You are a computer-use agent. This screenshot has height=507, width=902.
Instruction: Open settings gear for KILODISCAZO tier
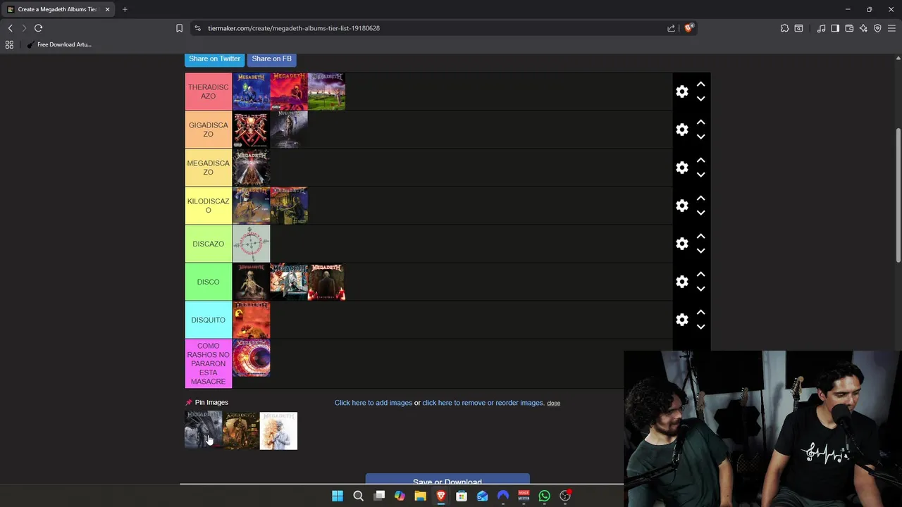[x=681, y=206]
